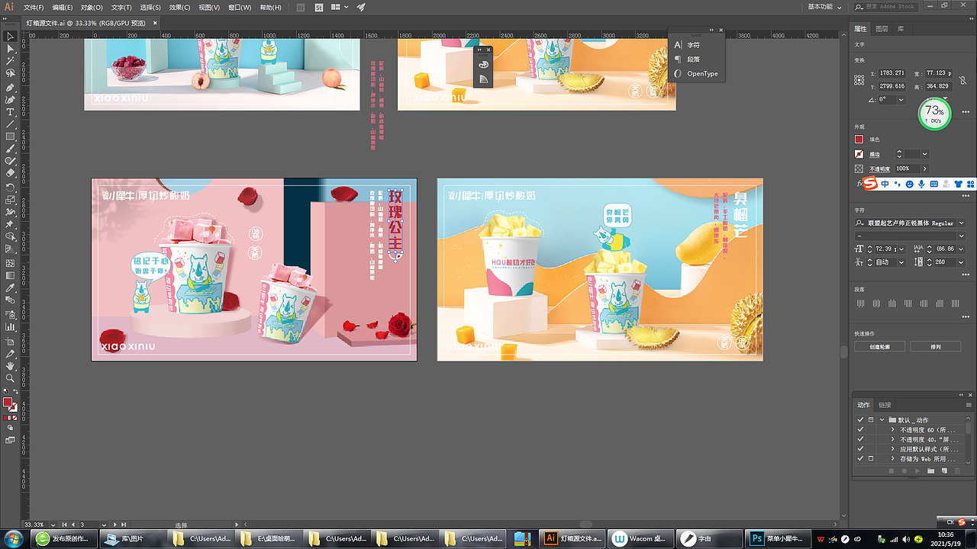This screenshot has width=977, height=549.
Task: Click the Paragraph panel icon in floating panel
Action: [x=677, y=59]
